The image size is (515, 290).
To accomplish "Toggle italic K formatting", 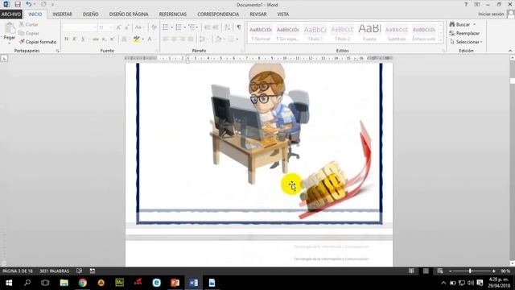I will (75, 39).
